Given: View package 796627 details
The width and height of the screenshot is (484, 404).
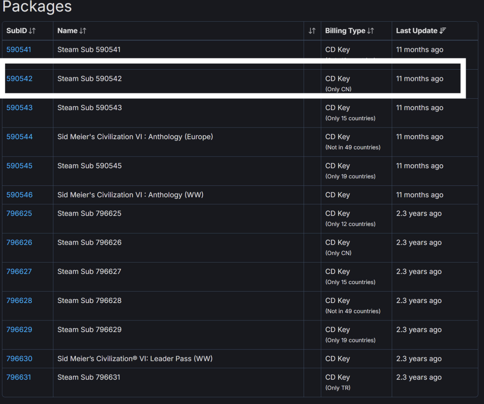Looking at the screenshot, I should 19,272.
